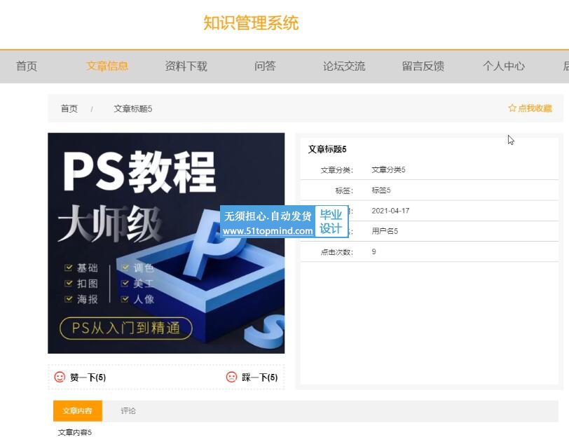Click the sad face icon for 踩一下
Viewport: 569px width, 444px height.
(231, 377)
